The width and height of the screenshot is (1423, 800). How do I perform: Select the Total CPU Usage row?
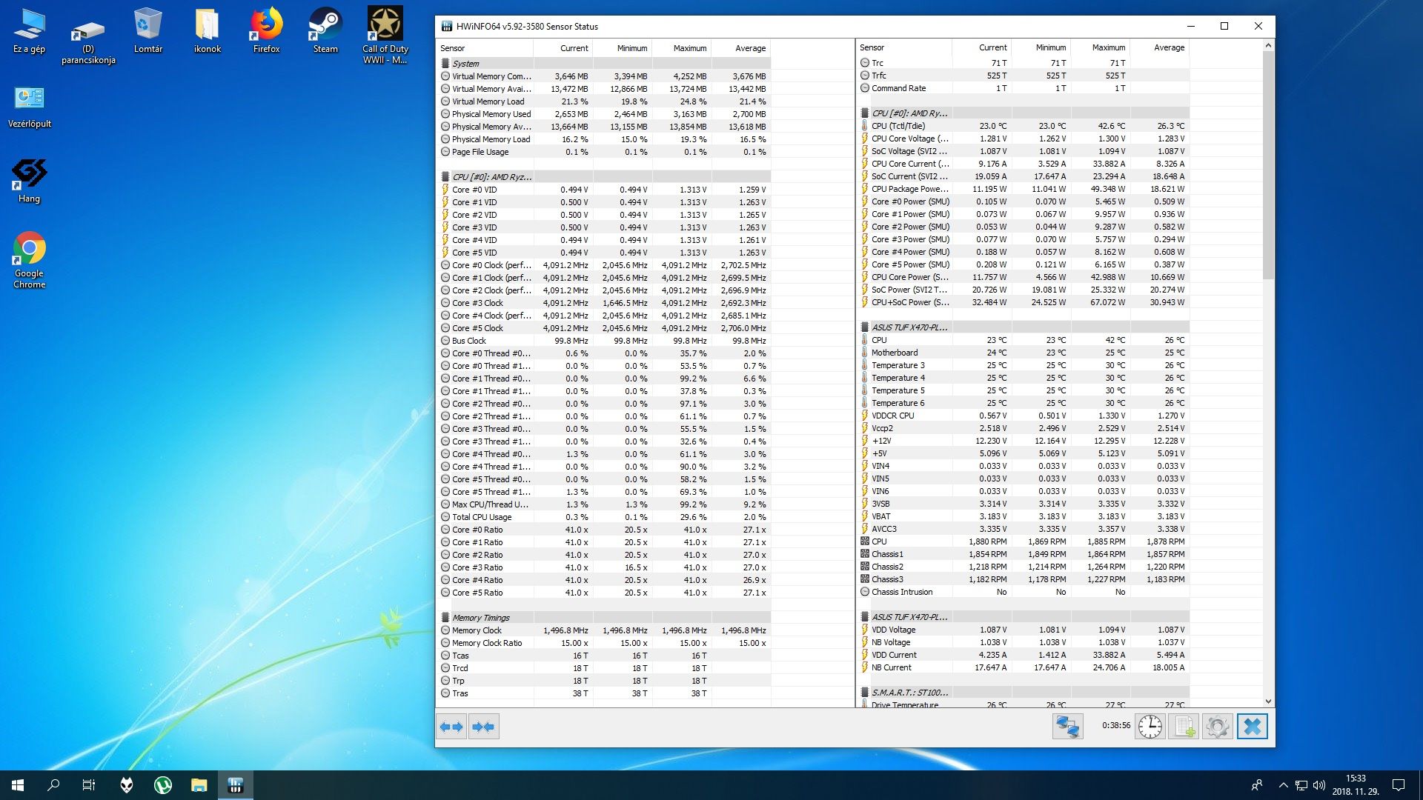[x=605, y=517]
